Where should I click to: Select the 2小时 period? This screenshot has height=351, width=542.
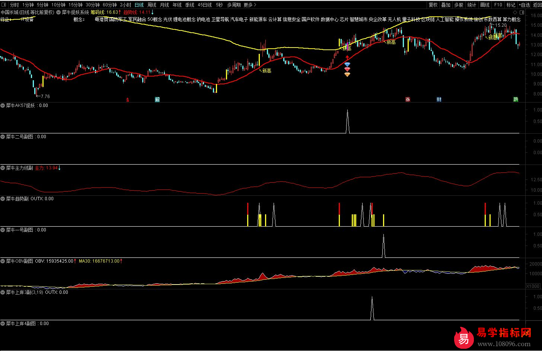(x=125, y=5)
